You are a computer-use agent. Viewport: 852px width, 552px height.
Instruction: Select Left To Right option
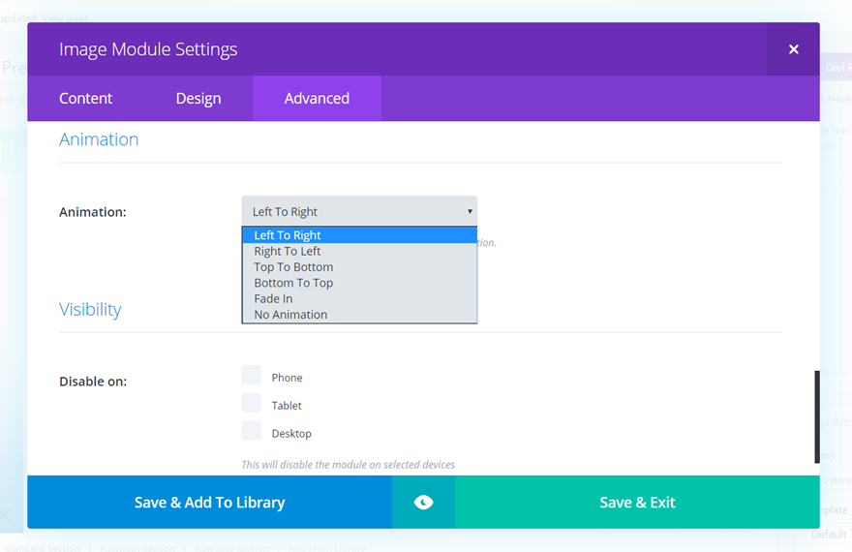(x=288, y=235)
